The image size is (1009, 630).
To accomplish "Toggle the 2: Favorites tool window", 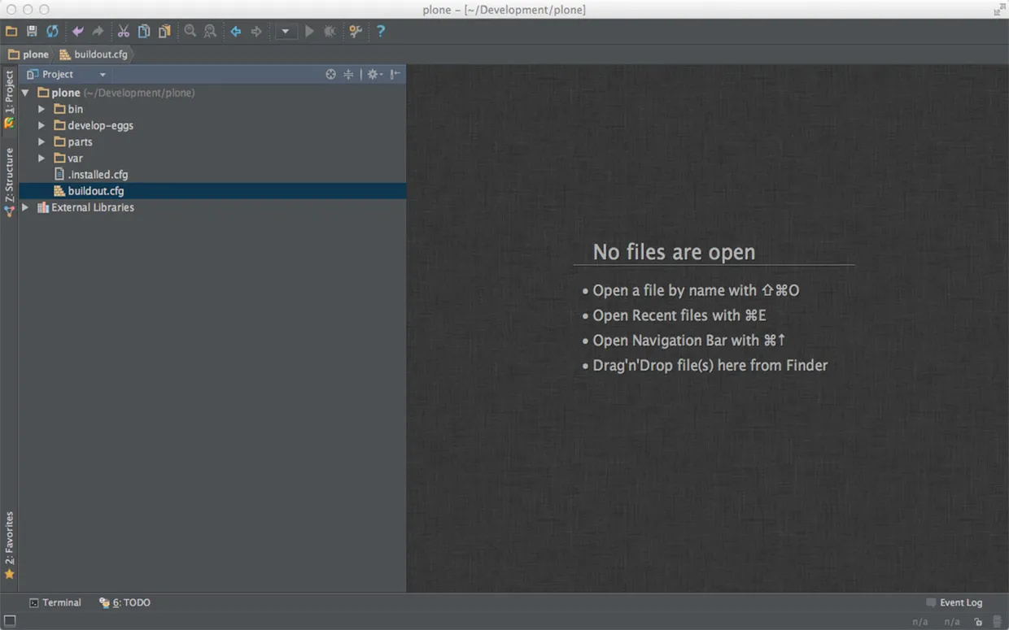I will (10, 538).
